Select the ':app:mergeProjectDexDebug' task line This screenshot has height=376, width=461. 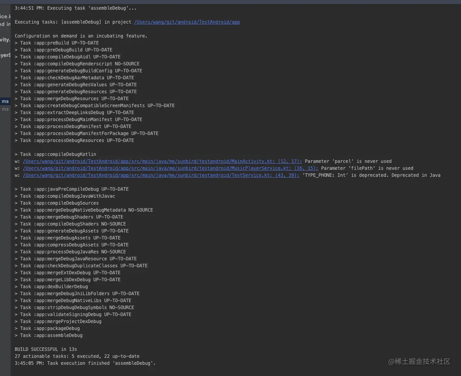(58, 322)
